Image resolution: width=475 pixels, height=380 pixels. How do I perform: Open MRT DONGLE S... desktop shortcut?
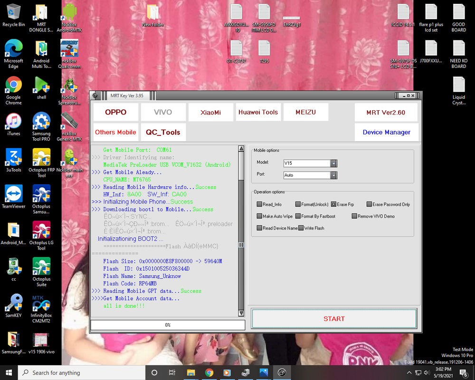click(41, 18)
